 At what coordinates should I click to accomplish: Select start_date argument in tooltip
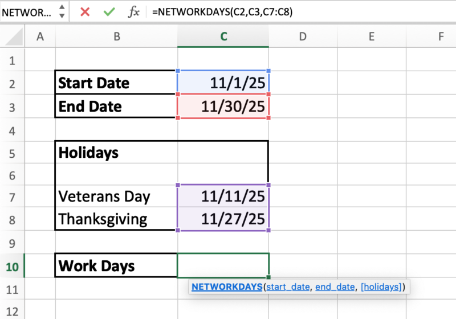(x=288, y=287)
